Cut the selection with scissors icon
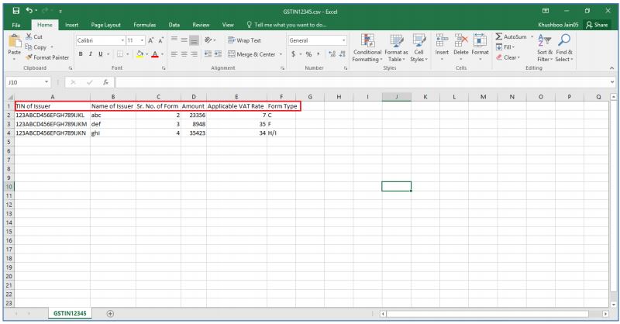The image size is (620, 324). (x=29, y=36)
